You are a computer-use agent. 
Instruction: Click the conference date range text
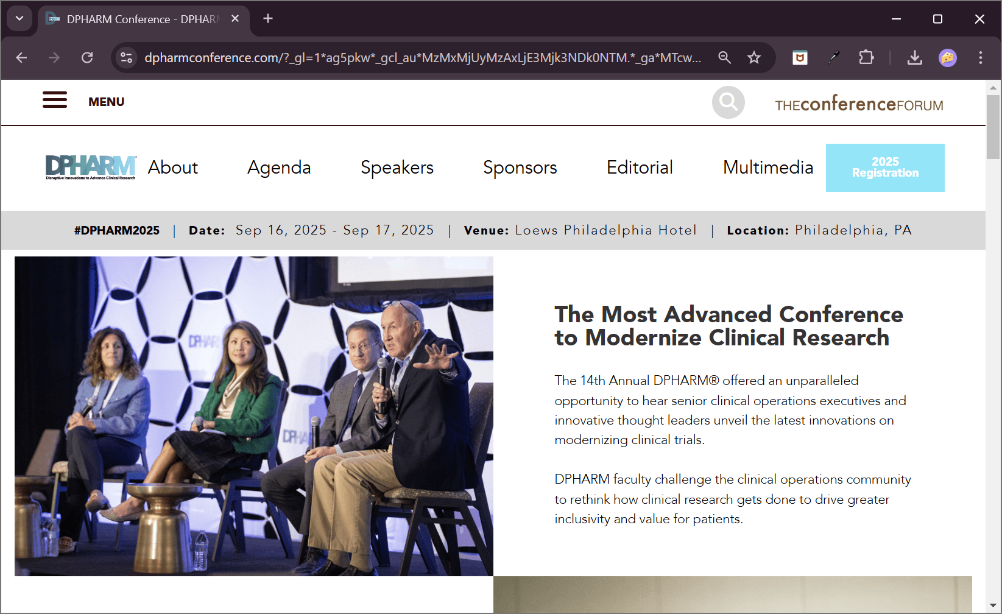point(335,230)
